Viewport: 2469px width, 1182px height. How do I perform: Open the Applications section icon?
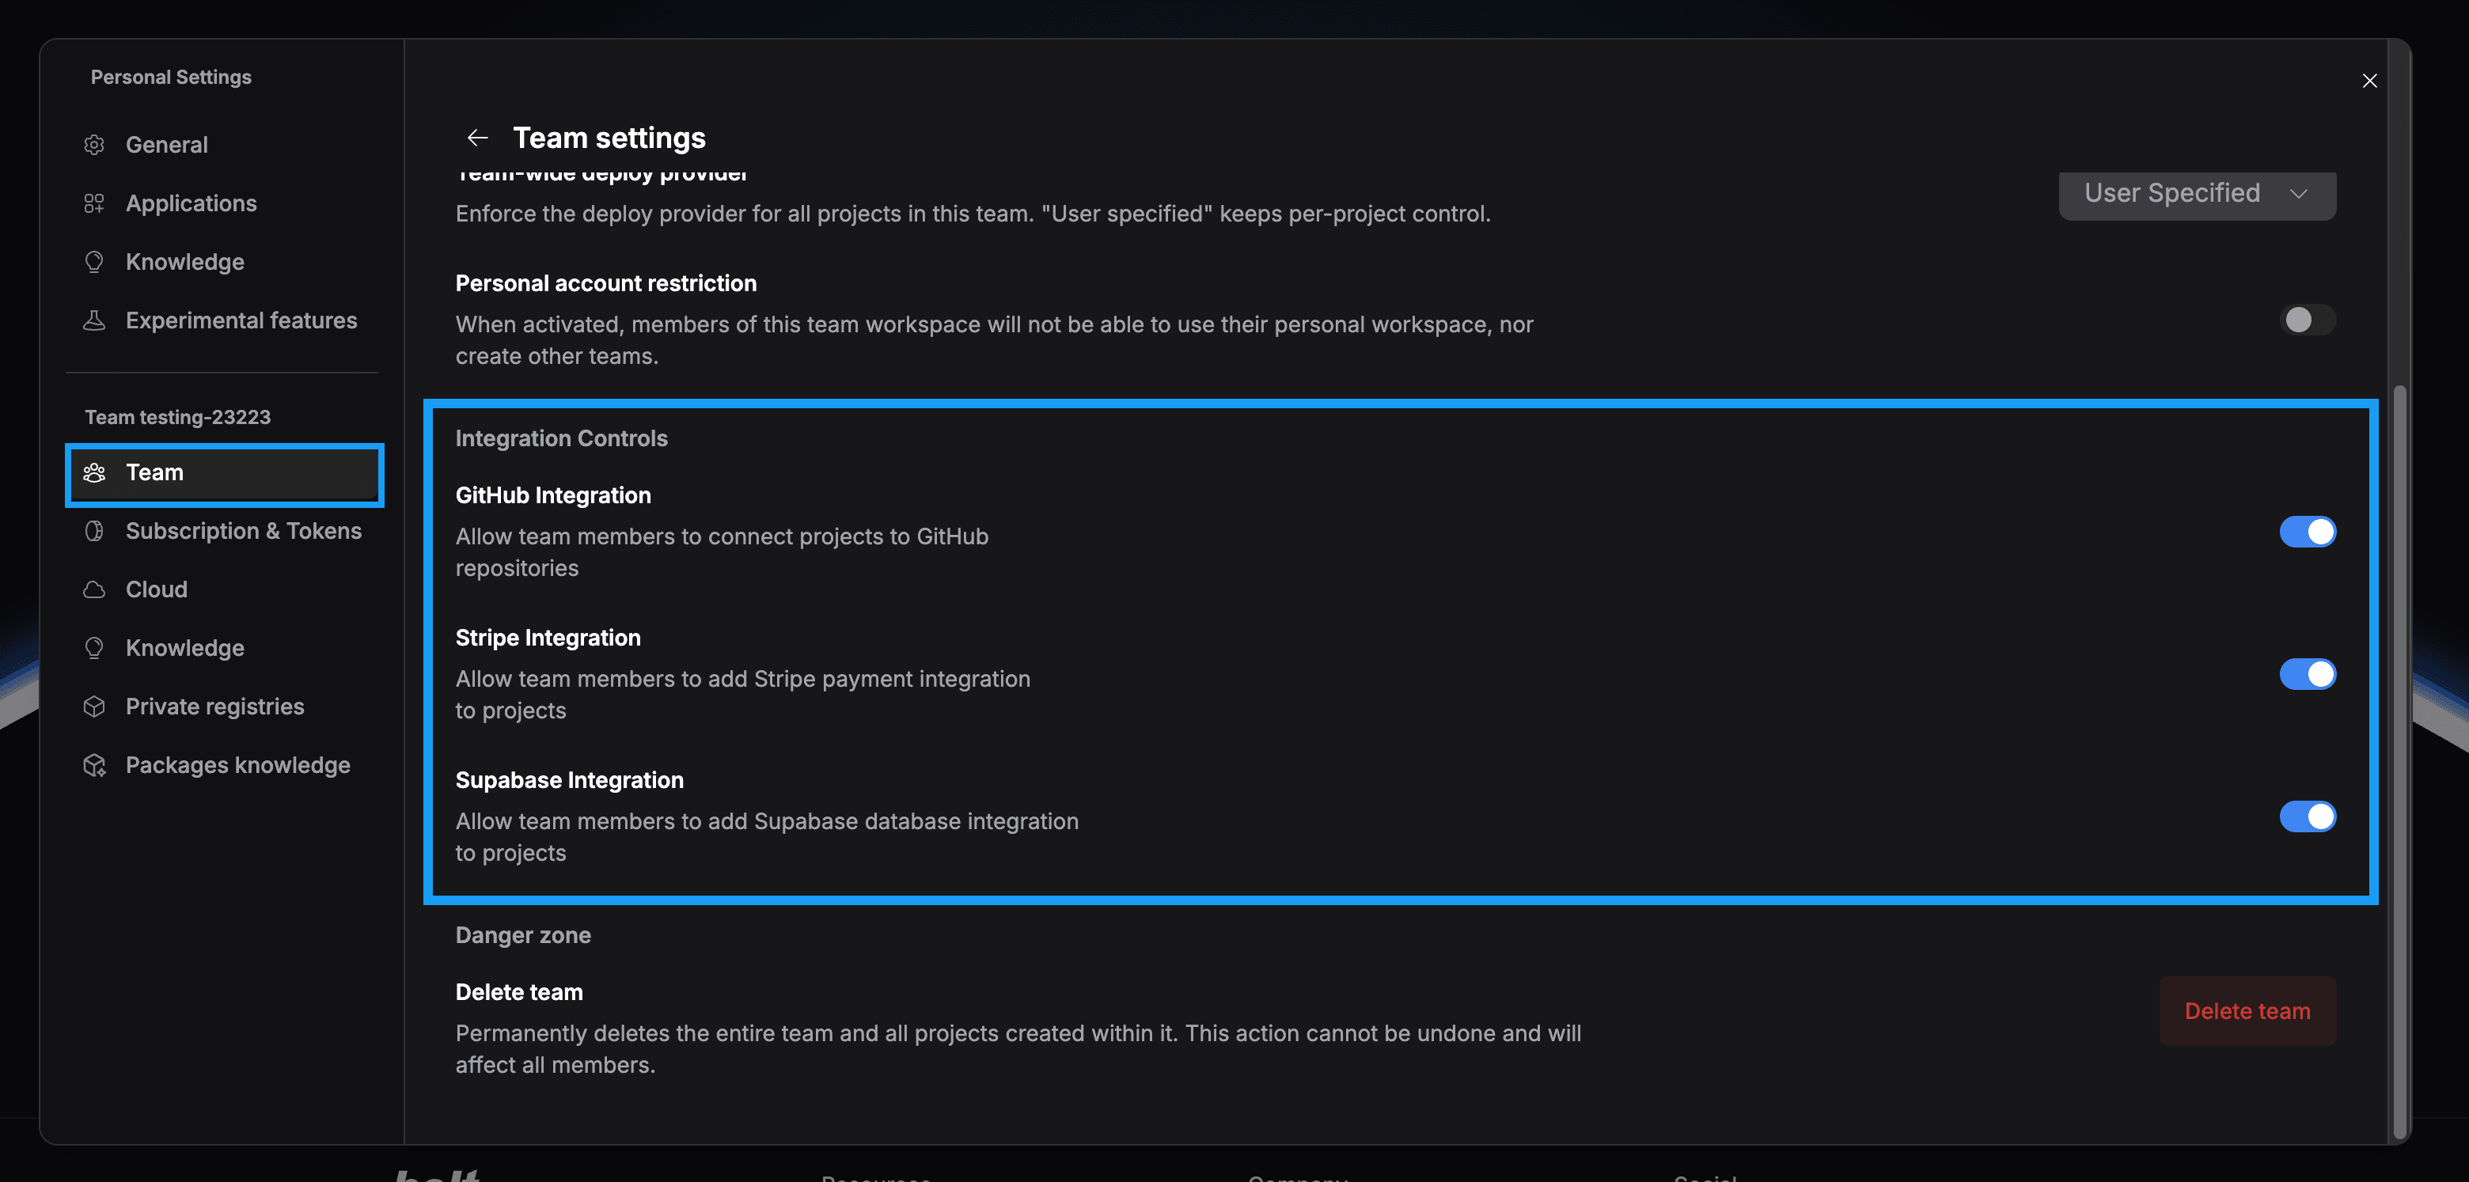(x=94, y=203)
